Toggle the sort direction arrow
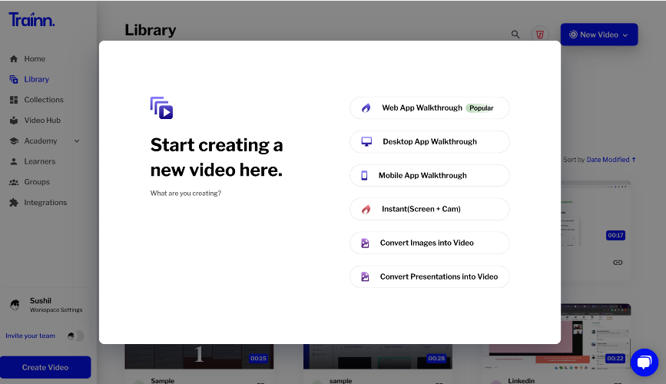The image size is (666, 384). point(634,160)
